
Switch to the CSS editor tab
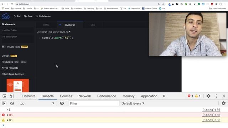point(93,25)
